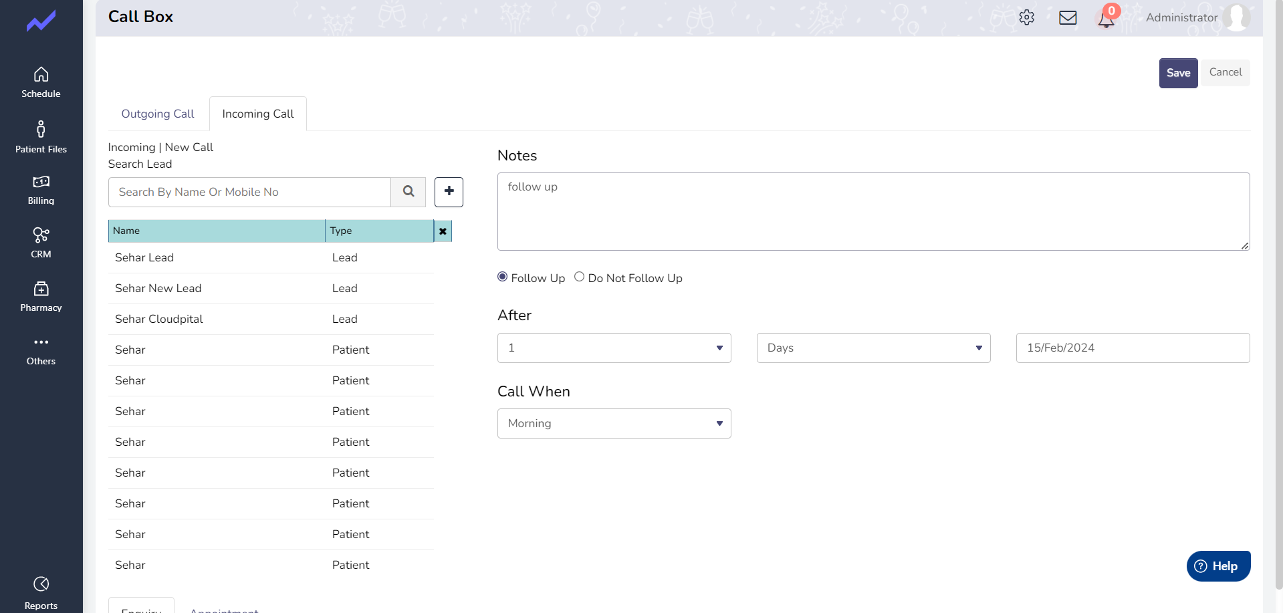
Task: Open the CRM module
Action: (41, 243)
